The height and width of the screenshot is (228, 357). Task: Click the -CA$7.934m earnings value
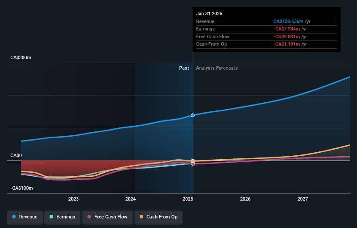287,29
